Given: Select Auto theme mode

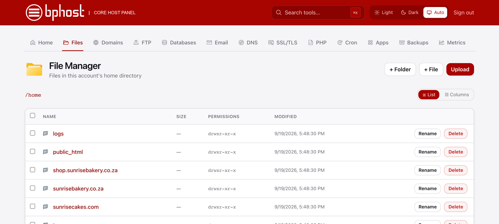Looking at the screenshot, I should [x=435, y=12].
